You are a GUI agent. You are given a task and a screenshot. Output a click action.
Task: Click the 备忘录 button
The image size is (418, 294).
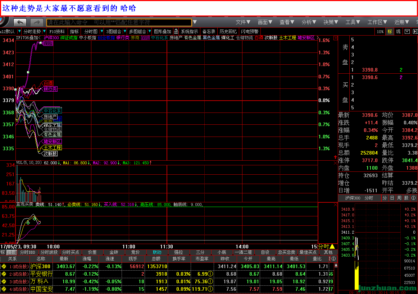pos(209,31)
